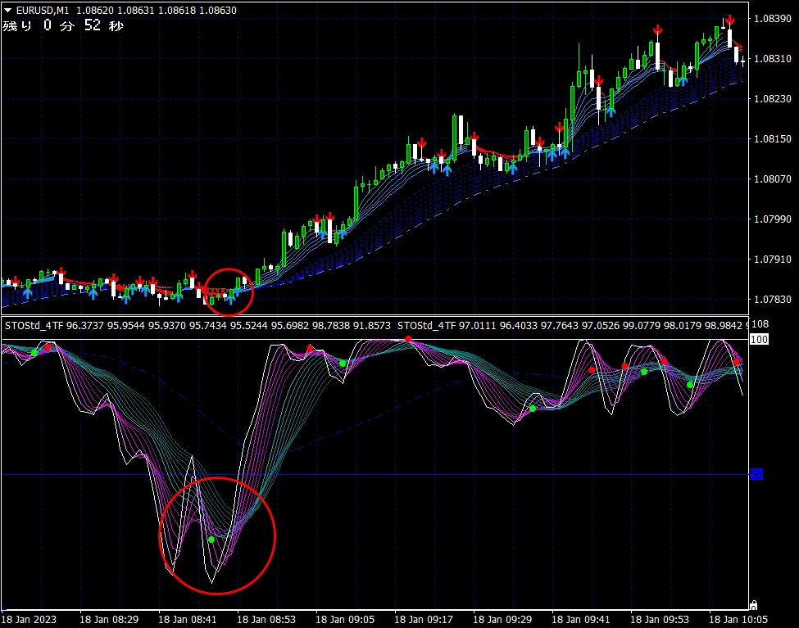Screen dimensions: 799x628
Task: Click the blue level marker on the indicator scale
Action: 756,474
